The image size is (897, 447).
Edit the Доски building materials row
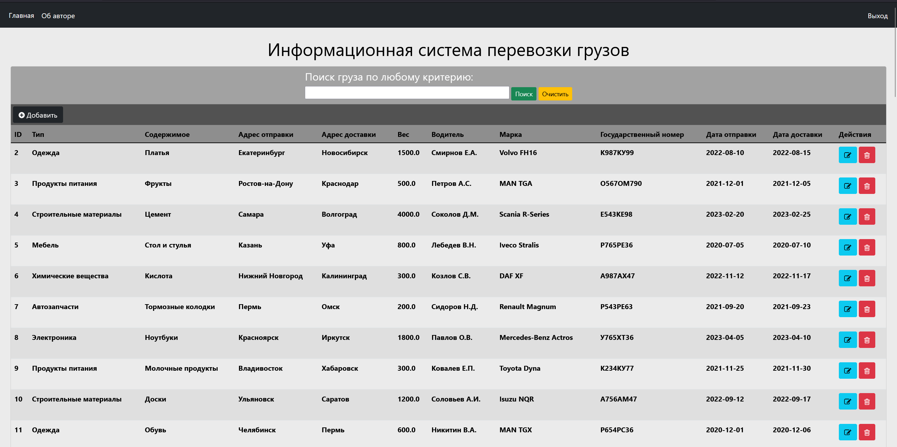coord(848,401)
